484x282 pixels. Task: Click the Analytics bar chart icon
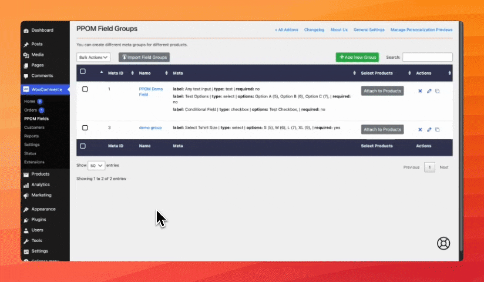(x=26, y=185)
